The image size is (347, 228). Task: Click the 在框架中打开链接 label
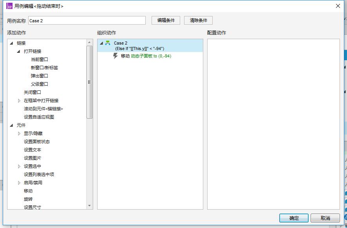tap(41, 101)
